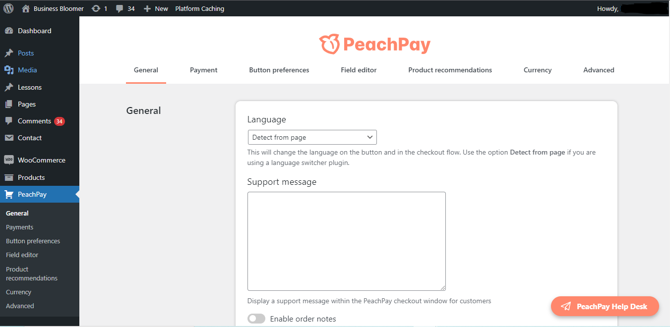Click the PeachPay Help Desk button
The width and height of the screenshot is (670, 327).
[x=605, y=306]
